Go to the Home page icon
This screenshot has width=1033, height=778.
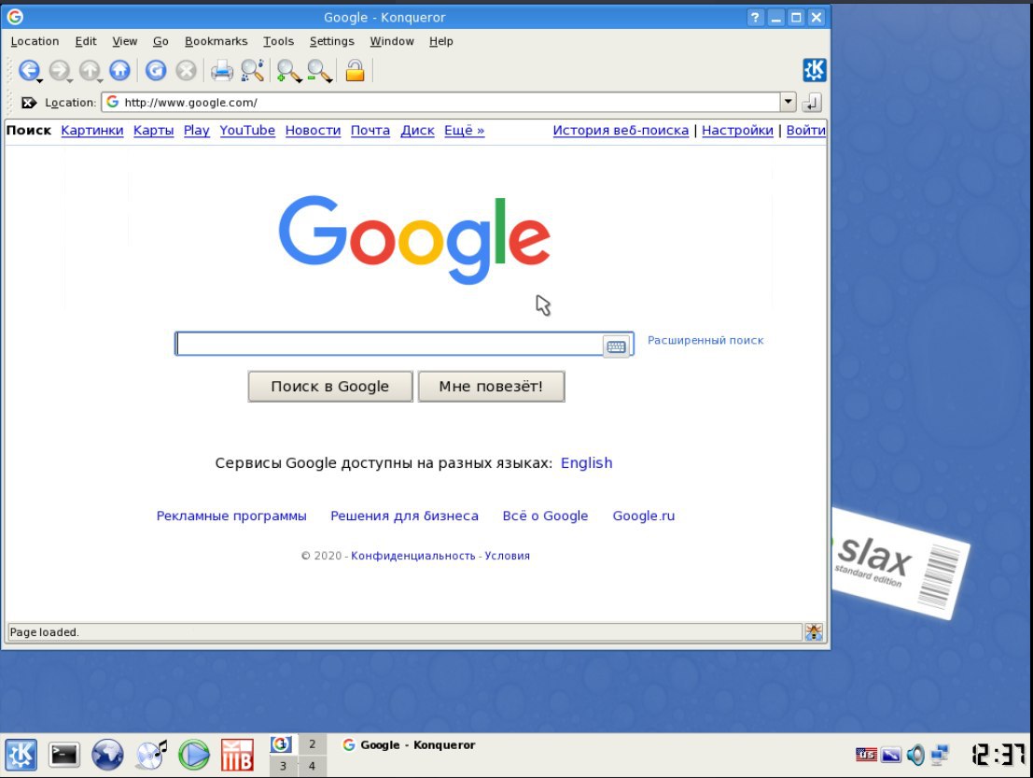click(x=119, y=69)
